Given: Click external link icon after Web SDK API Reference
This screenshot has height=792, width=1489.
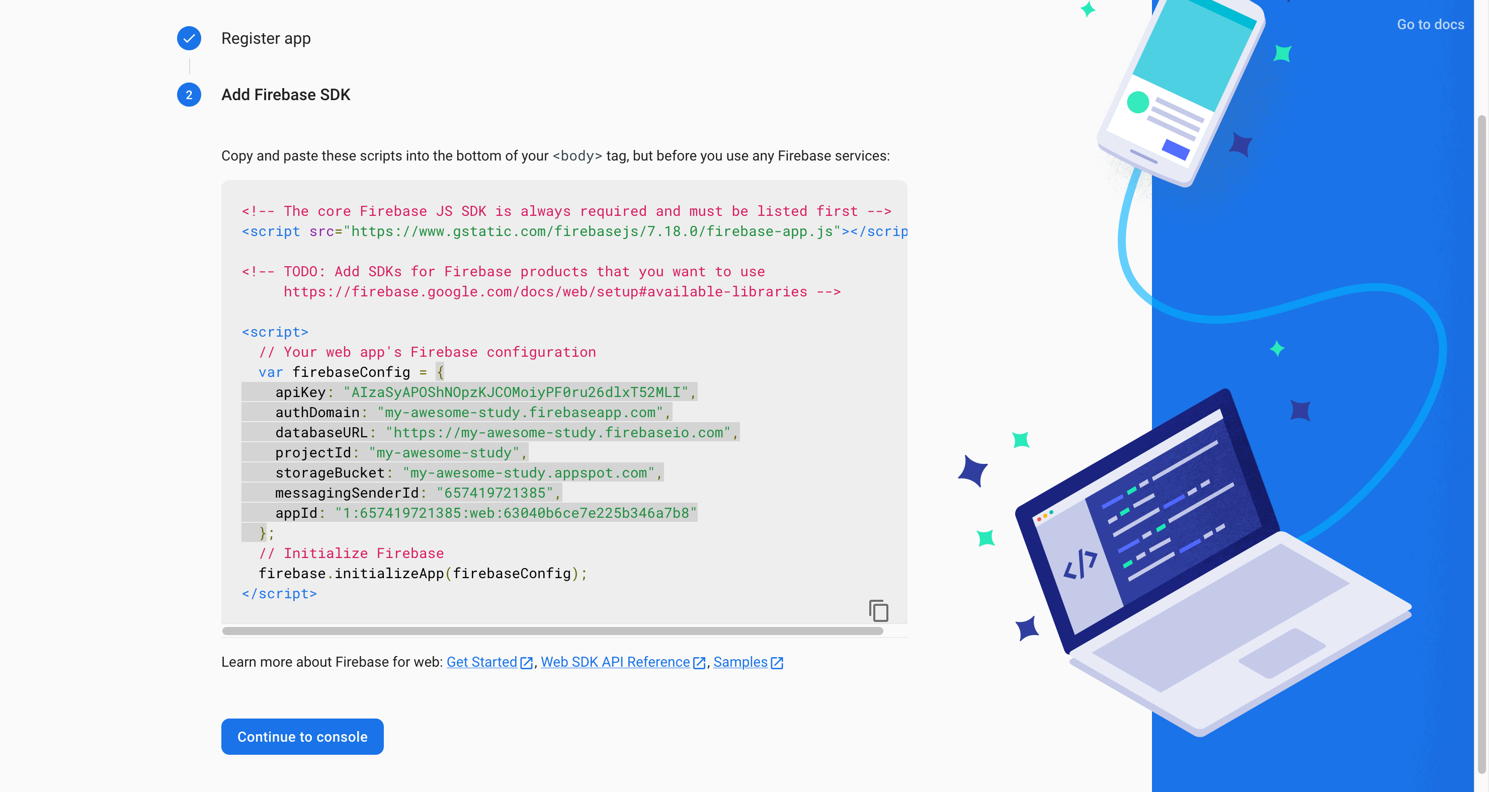Looking at the screenshot, I should coord(699,663).
